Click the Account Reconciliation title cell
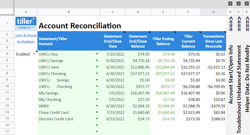 tap(80, 26)
